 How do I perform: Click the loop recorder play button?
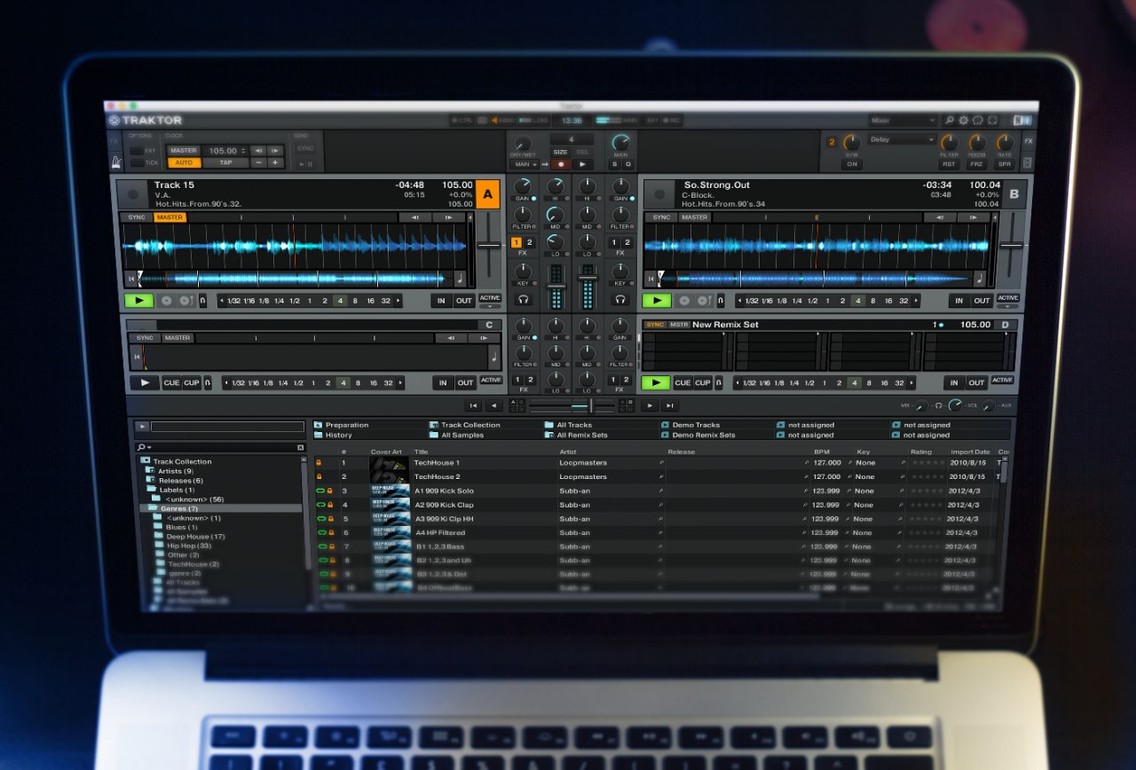pos(582,164)
